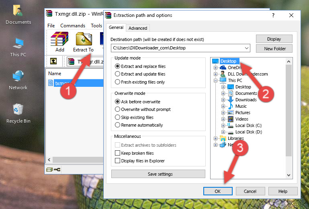Click the Extract To toolbar icon
Viewport: 309px width, 209px height.
(83, 42)
